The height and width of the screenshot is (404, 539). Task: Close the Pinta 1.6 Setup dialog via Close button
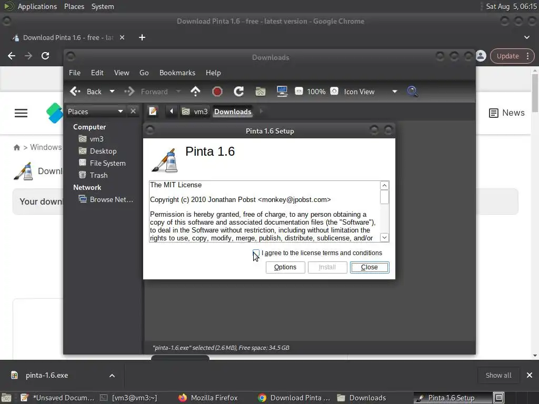[x=370, y=267]
